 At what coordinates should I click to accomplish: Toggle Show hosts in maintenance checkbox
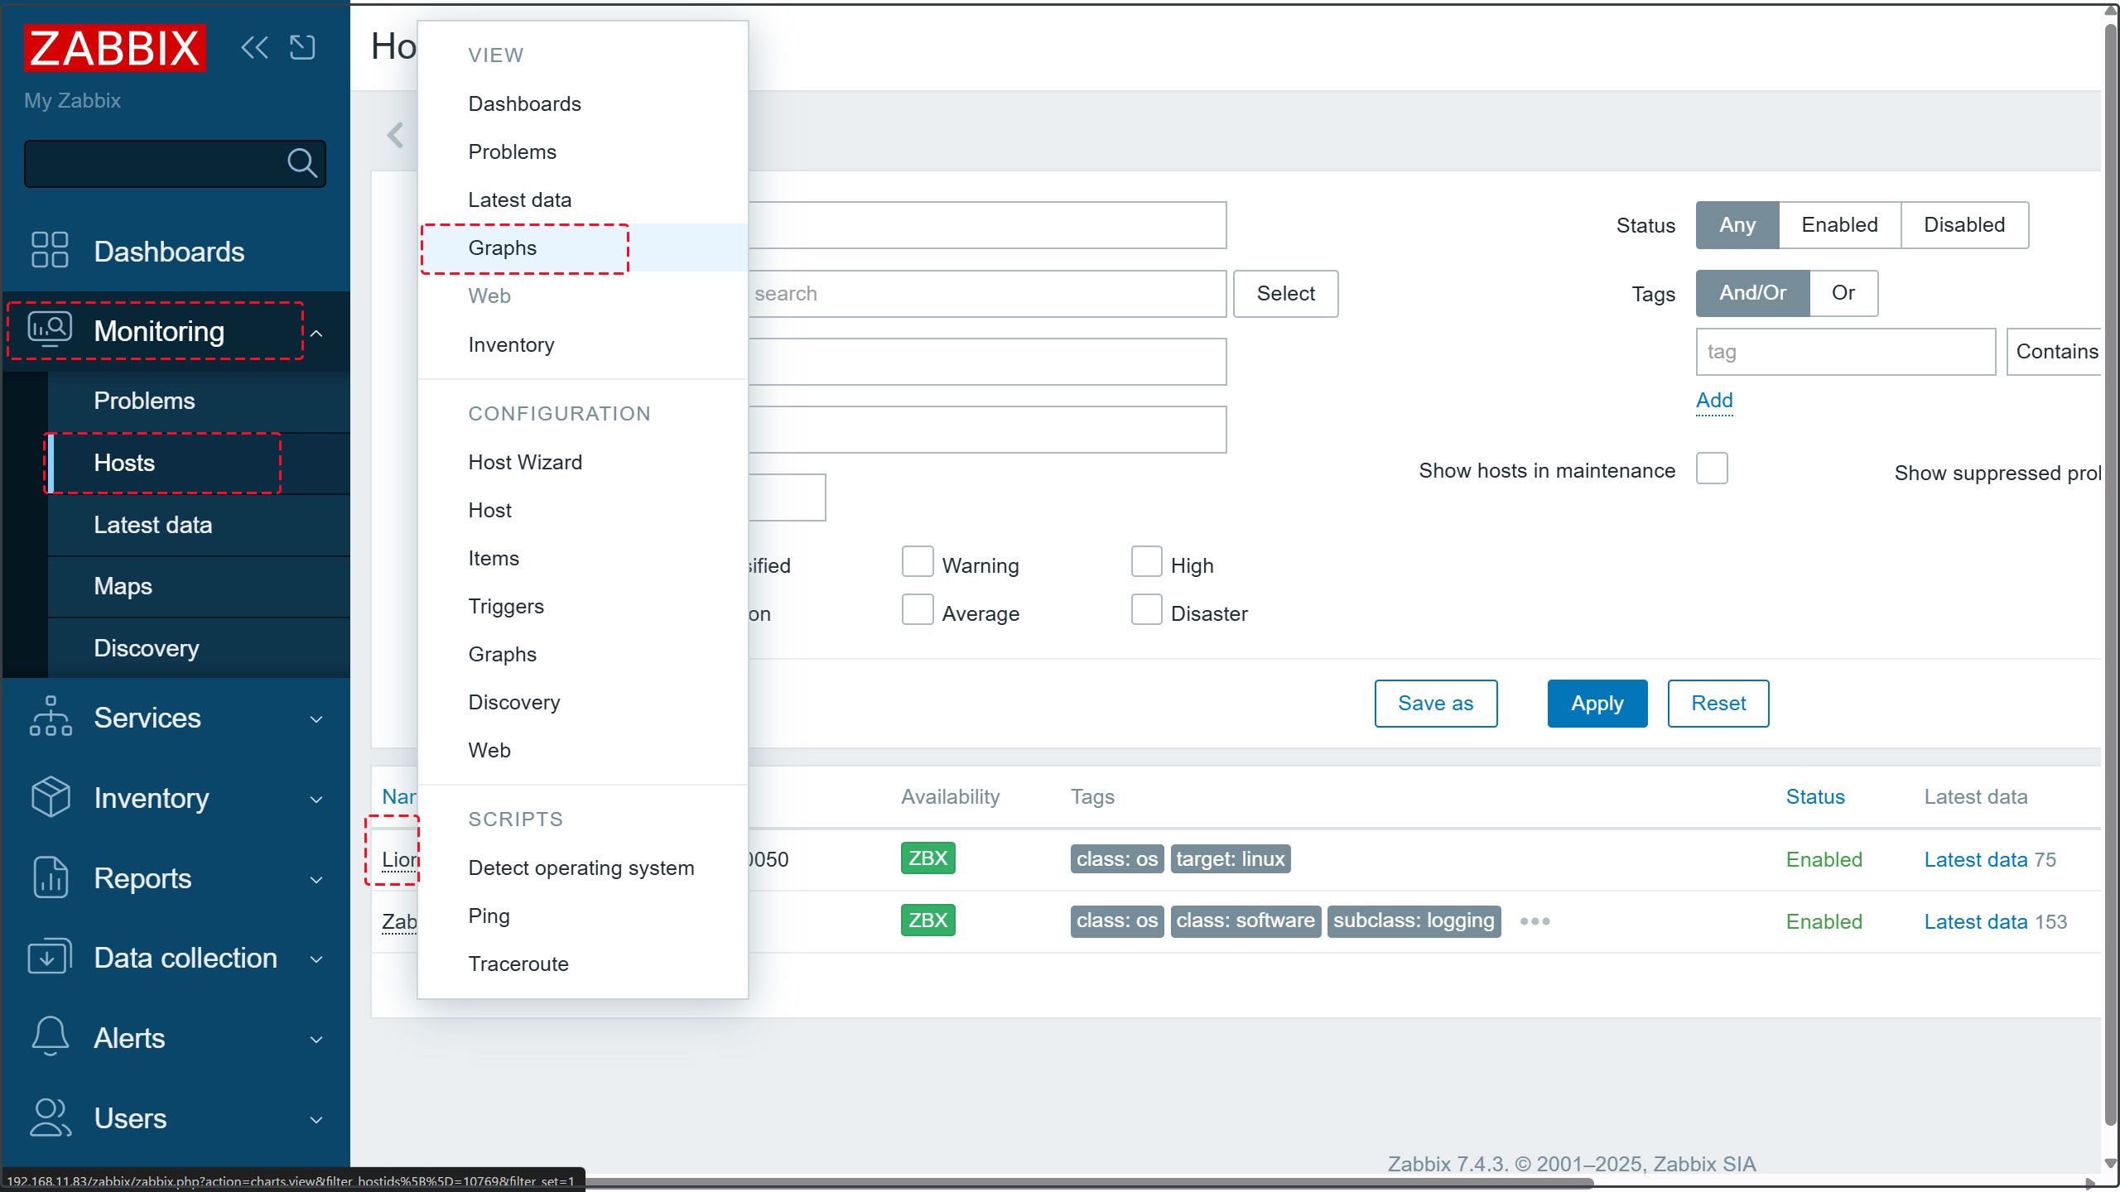coord(1711,469)
